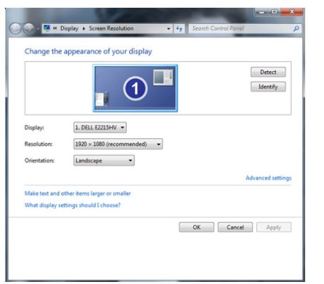This screenshot has width=324, height=284.
Task: Open the Advanced settings link
Action: tap(269, 177)
